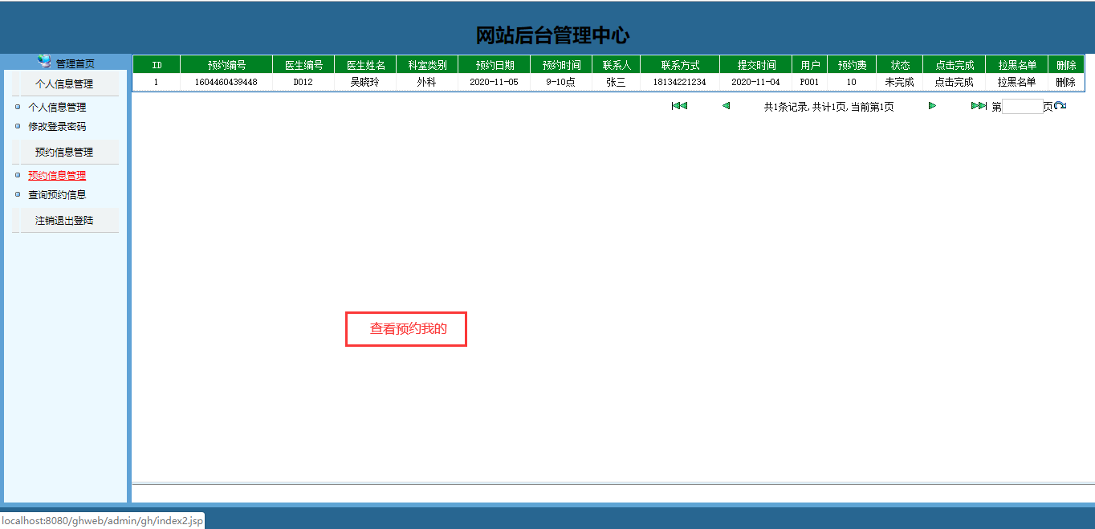Image resolution: width=1095 pixels, height=529 pixels.
Task: Select 用户 column header
Action: [x=810, y=65]
